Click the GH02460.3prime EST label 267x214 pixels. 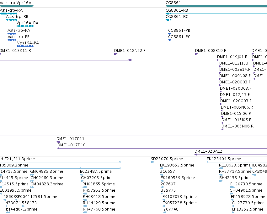47,178
